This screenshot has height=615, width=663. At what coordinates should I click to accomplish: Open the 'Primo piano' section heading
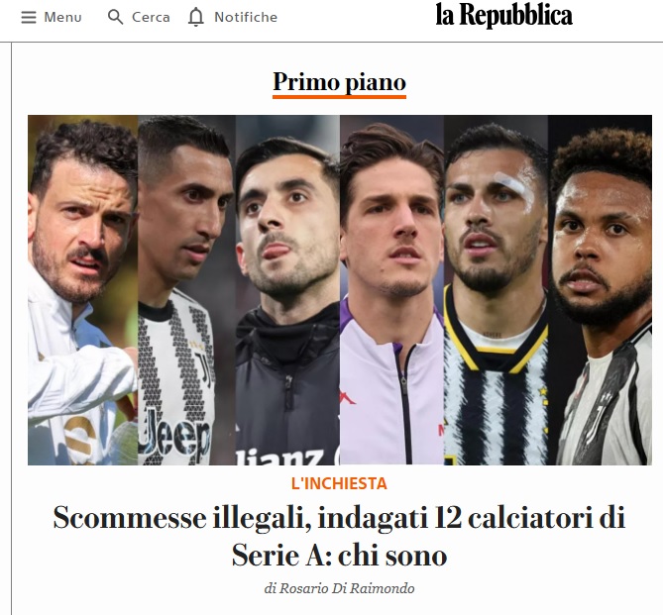pos(339,82)
